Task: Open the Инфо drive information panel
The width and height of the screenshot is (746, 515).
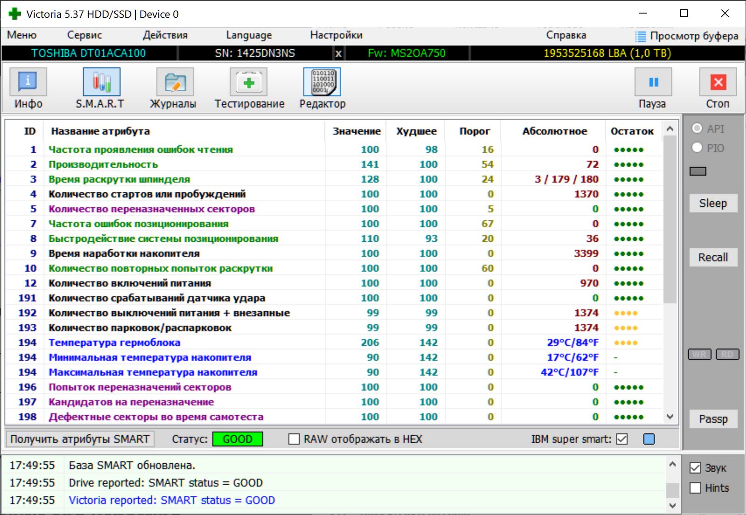Action: pyautogui.click(x=28, y=82)
